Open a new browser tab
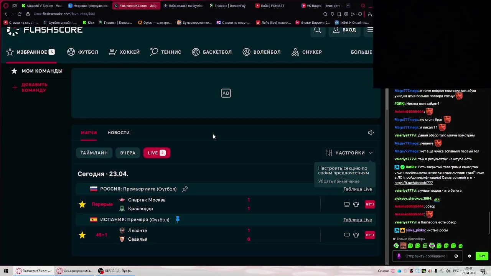491x276 pixels. [x=348, y=6]
